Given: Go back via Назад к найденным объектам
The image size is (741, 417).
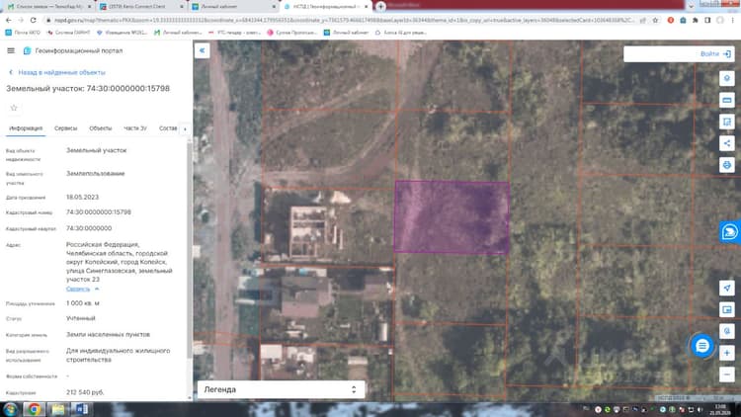Looking at the screenshot, I should click(x=57, y=72).
